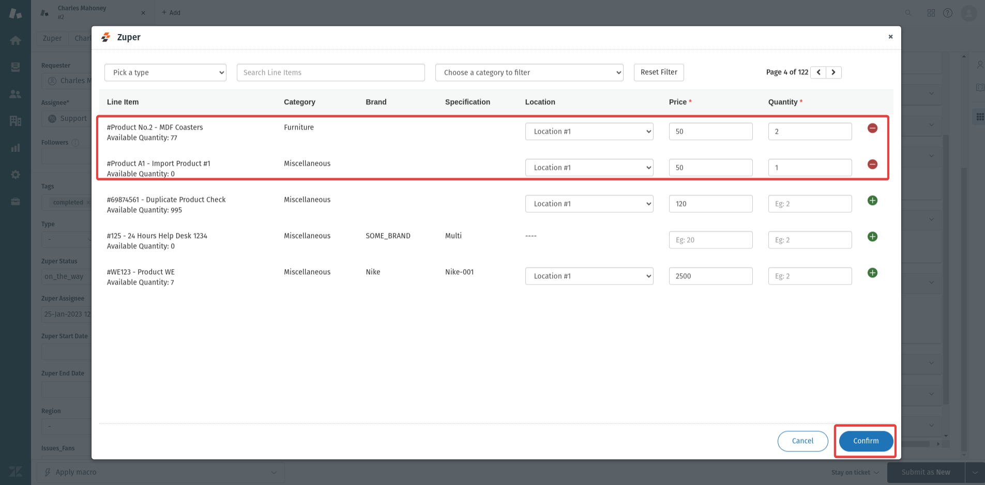Open Stay on ticket dropdown
985x485 pixels.
tap(855, 472)
